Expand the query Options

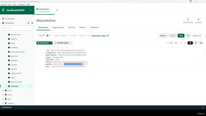point(197,36)
